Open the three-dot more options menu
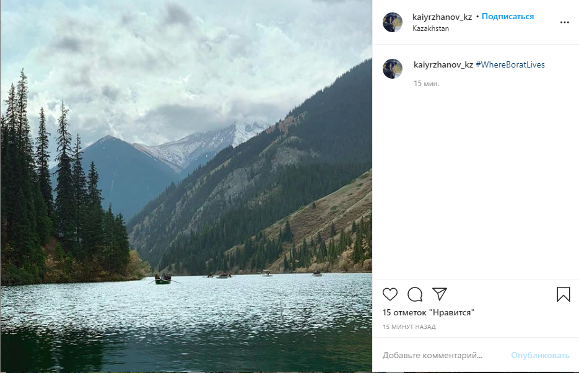 tap(564, 22)
